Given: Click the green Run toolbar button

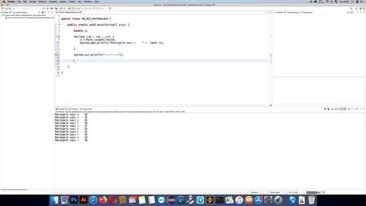Looking at the screenshot, I should click(x=52, y=9).
